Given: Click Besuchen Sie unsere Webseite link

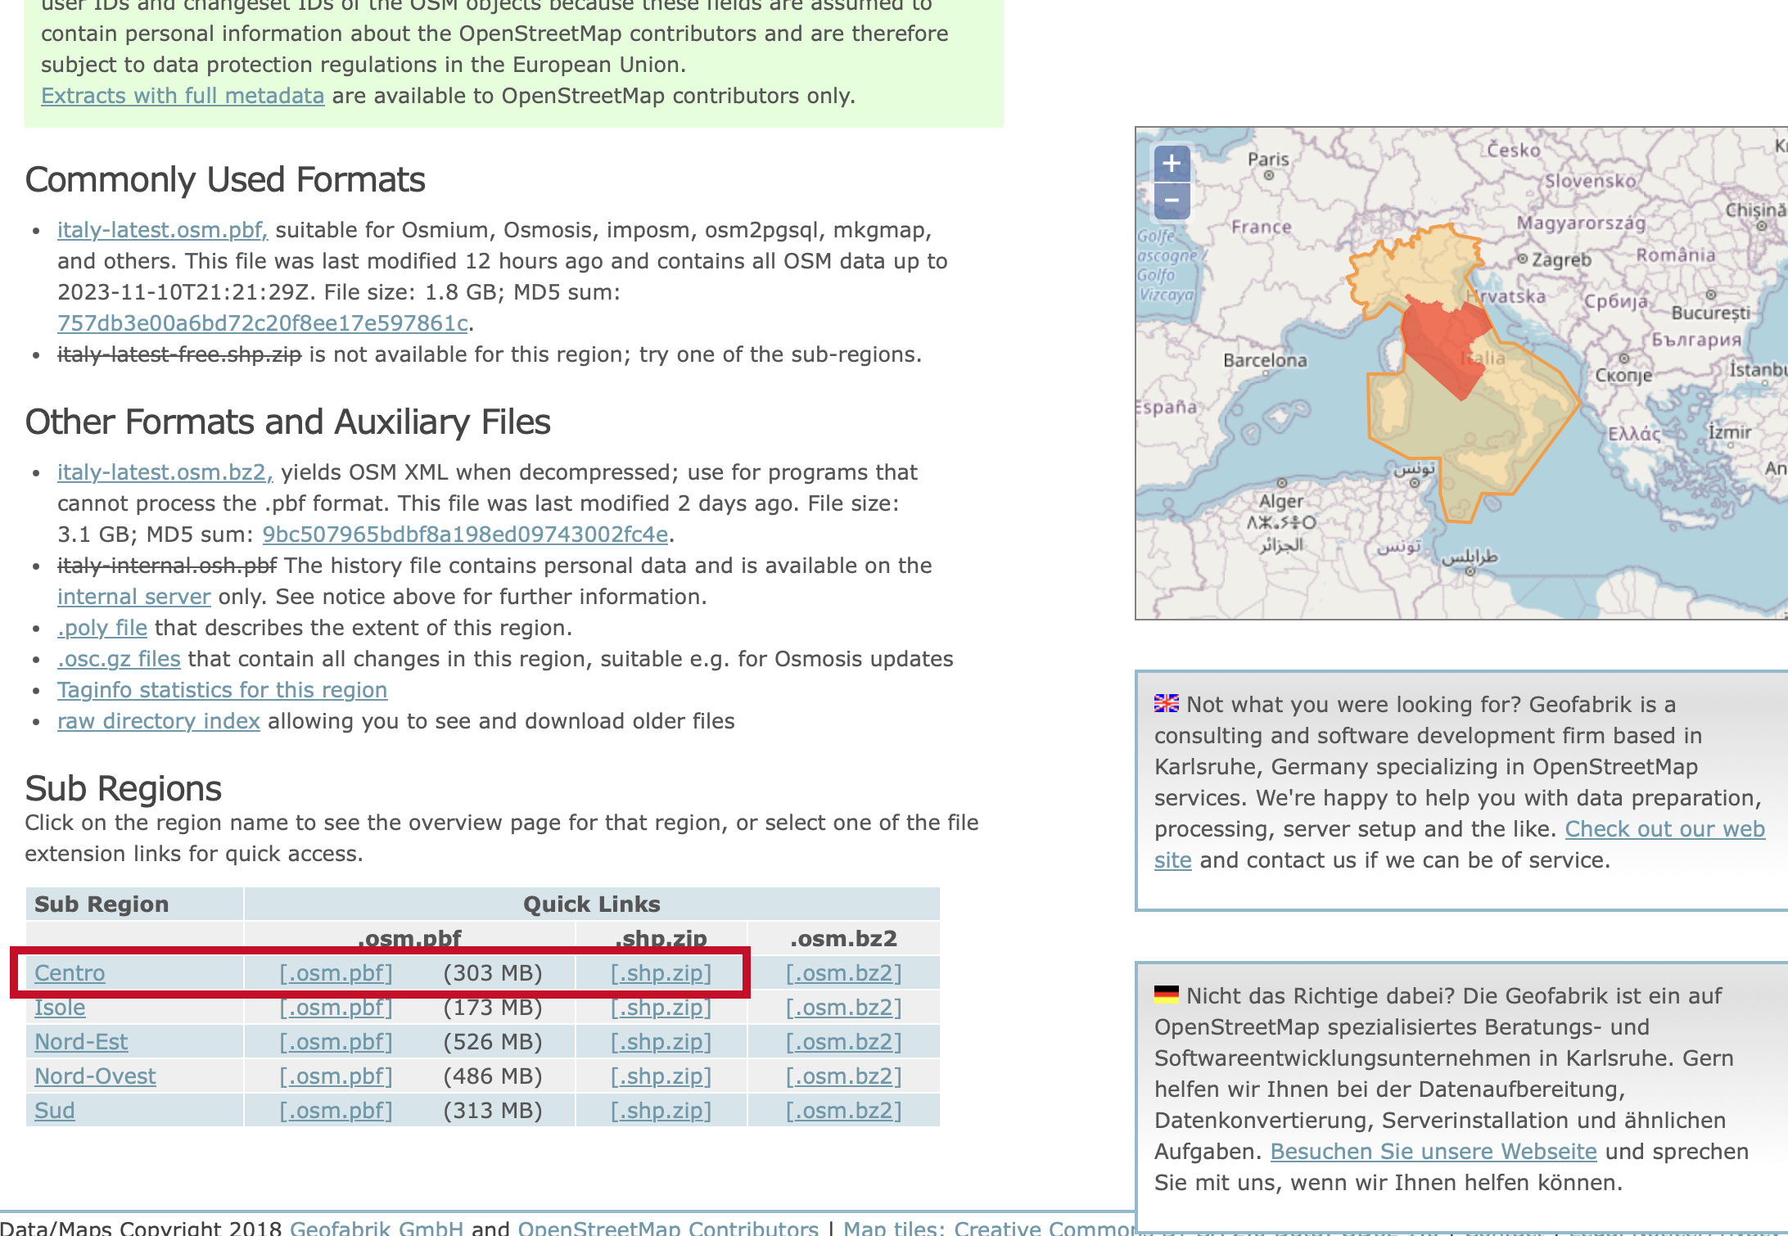Looking at the screenshot, I should coord(1433,1152).
